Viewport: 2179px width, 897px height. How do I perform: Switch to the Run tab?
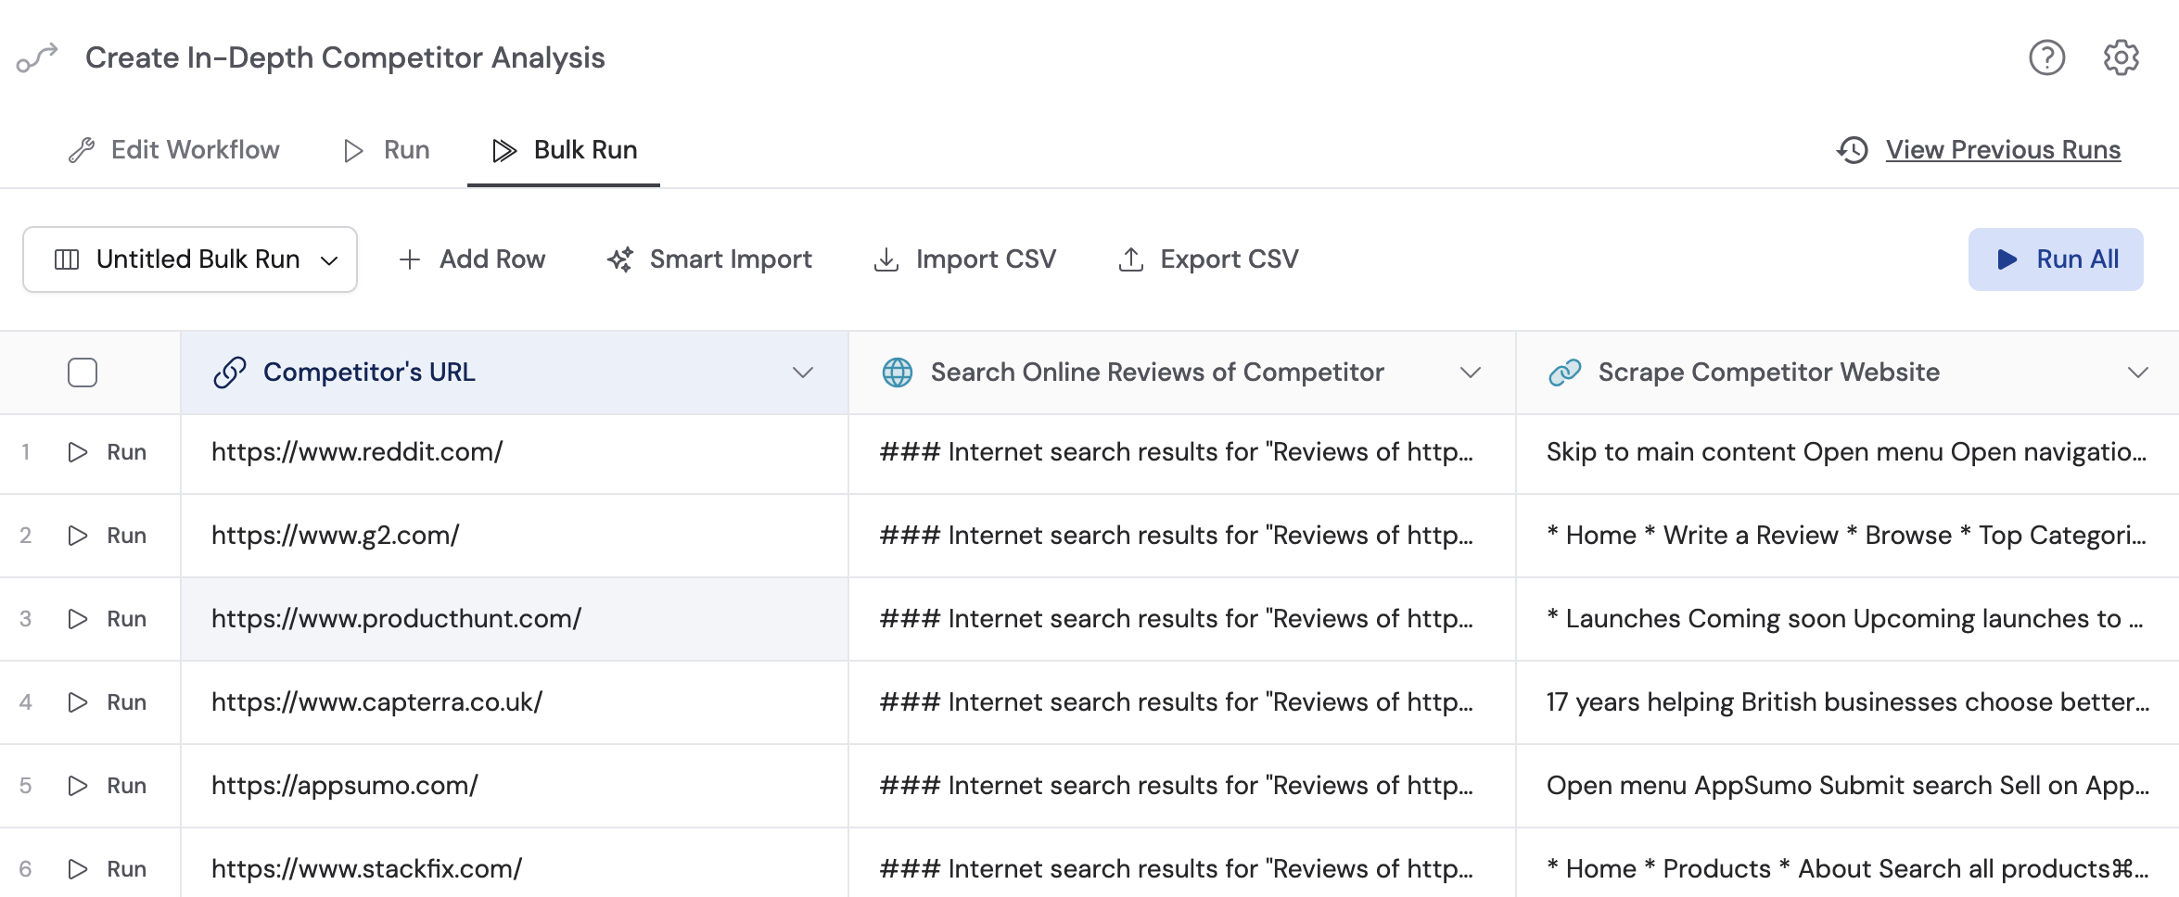click(387, 150)
